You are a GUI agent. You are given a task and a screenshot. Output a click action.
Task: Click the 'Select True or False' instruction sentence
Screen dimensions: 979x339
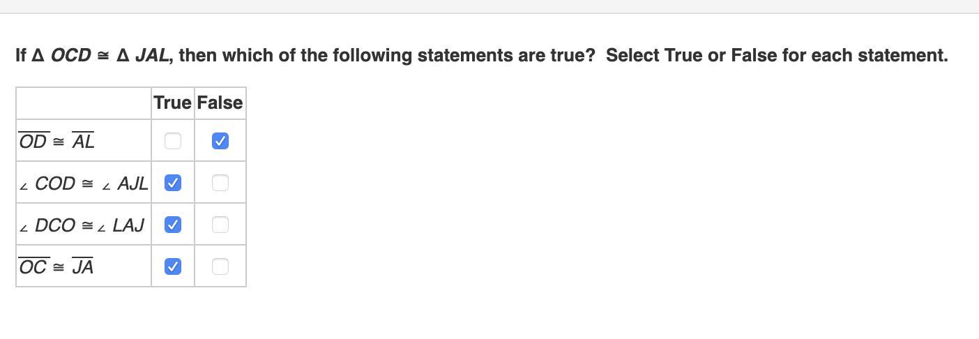(776, 56)
